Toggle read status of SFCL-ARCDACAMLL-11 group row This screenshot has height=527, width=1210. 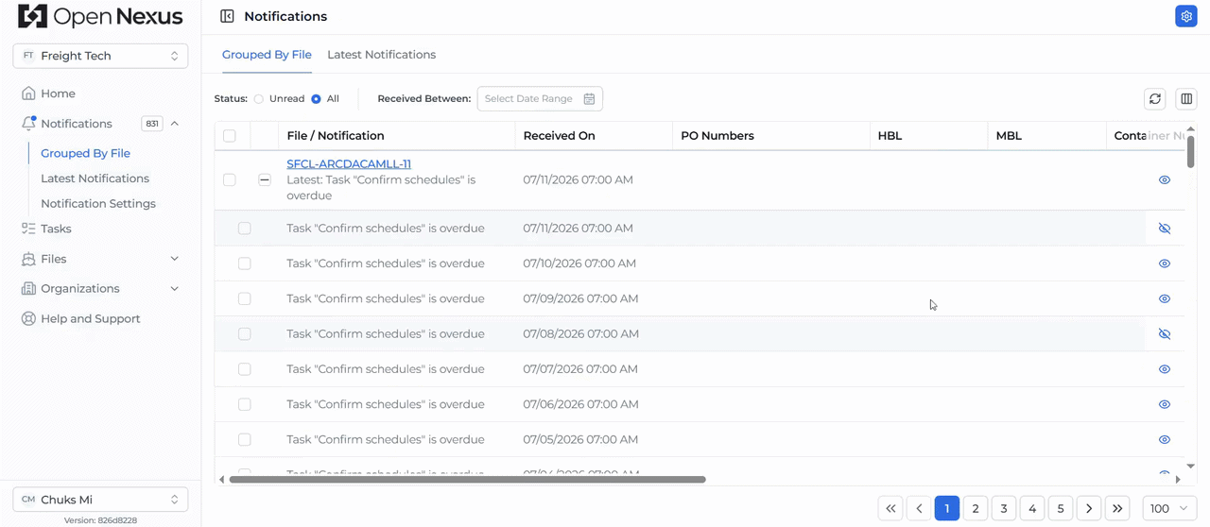click(1165, 179)
